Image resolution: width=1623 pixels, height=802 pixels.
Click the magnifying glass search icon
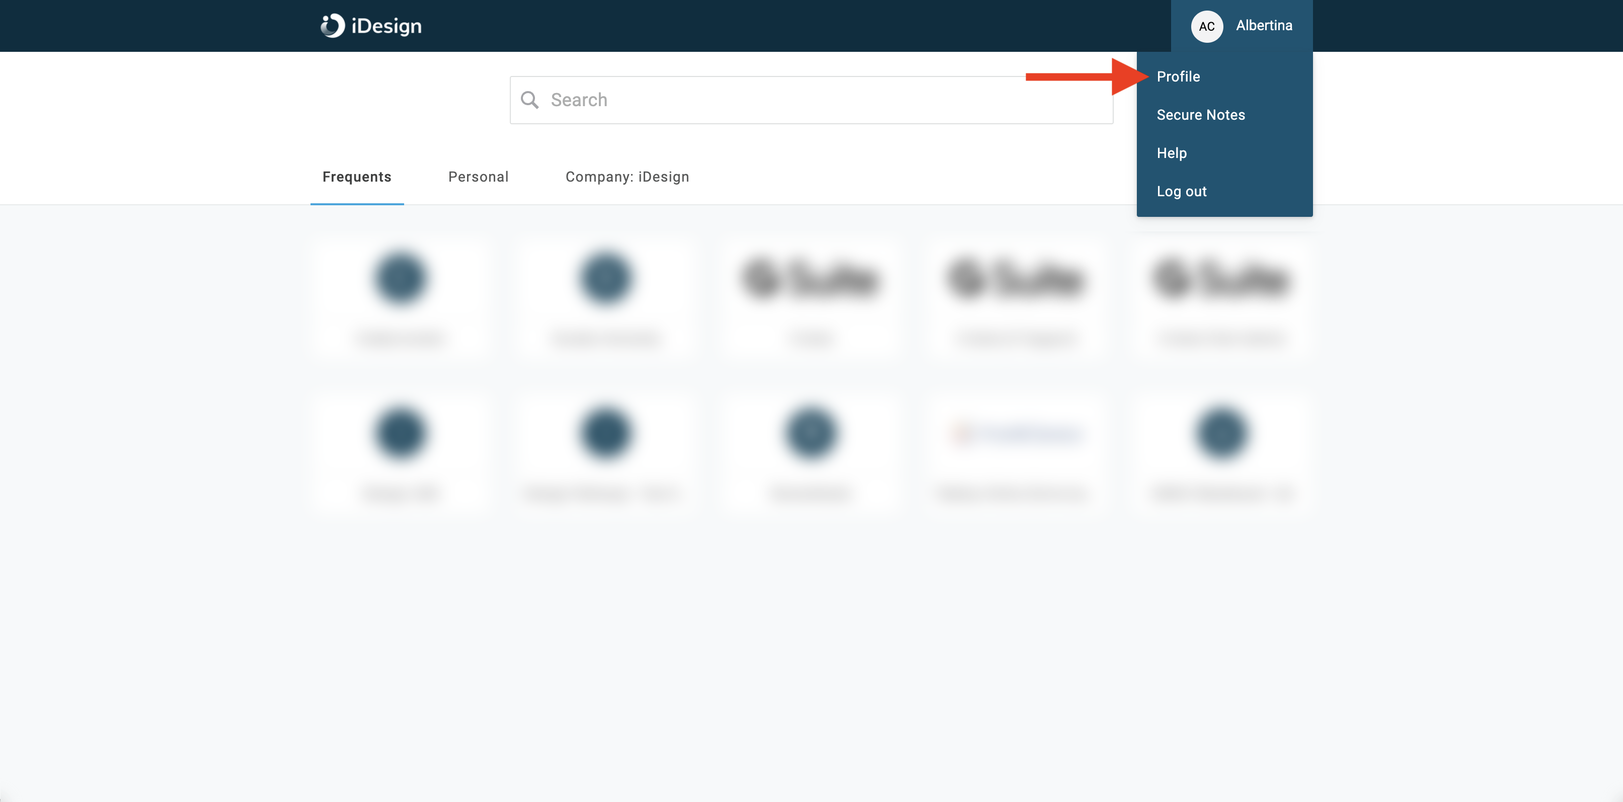(529, 100)
